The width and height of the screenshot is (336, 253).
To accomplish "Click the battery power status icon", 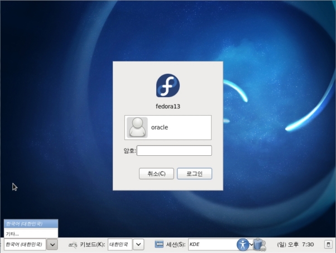I will pos(260,245).
